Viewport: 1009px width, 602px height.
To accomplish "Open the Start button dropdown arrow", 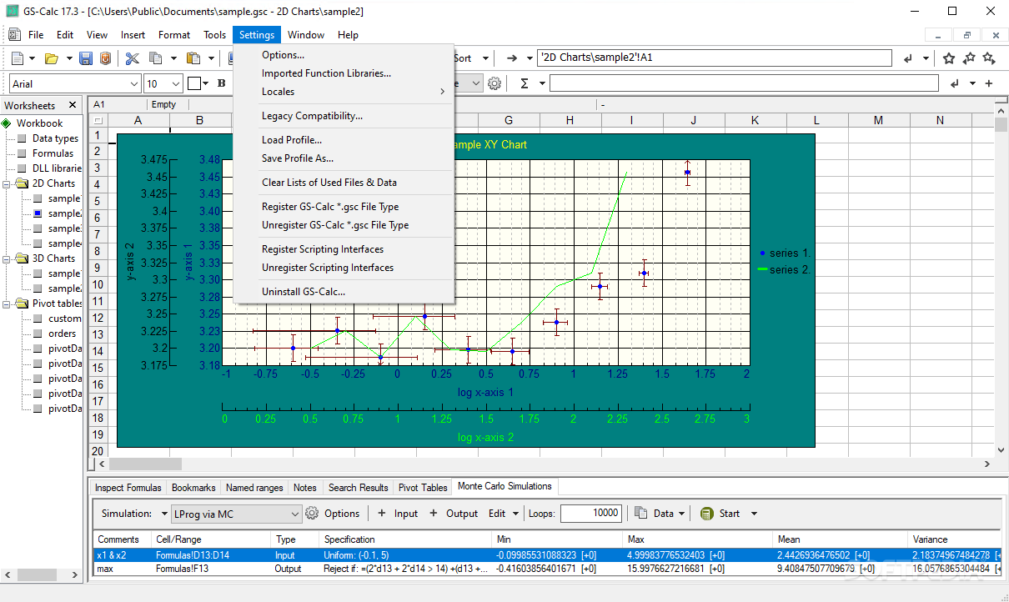I will pos(755,514).
